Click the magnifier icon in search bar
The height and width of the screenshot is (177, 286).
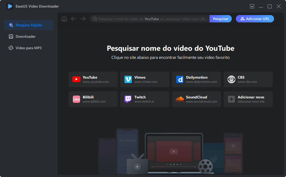95,19
